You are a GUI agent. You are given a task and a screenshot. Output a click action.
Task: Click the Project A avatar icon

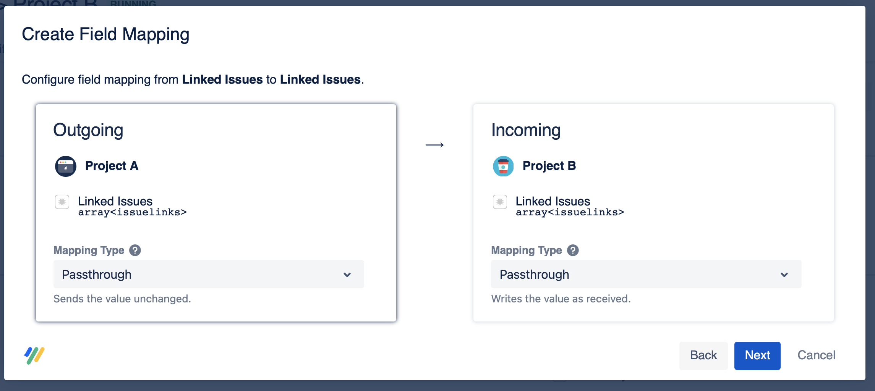pyautogui.click(x=65, y=166)
